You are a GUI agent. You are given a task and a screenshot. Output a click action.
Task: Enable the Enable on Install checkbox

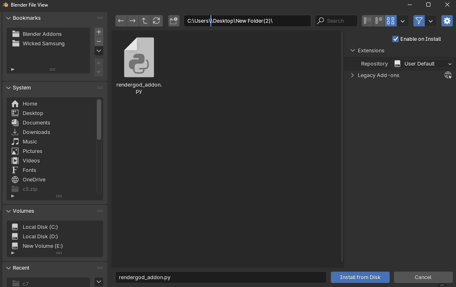(395, 39)
